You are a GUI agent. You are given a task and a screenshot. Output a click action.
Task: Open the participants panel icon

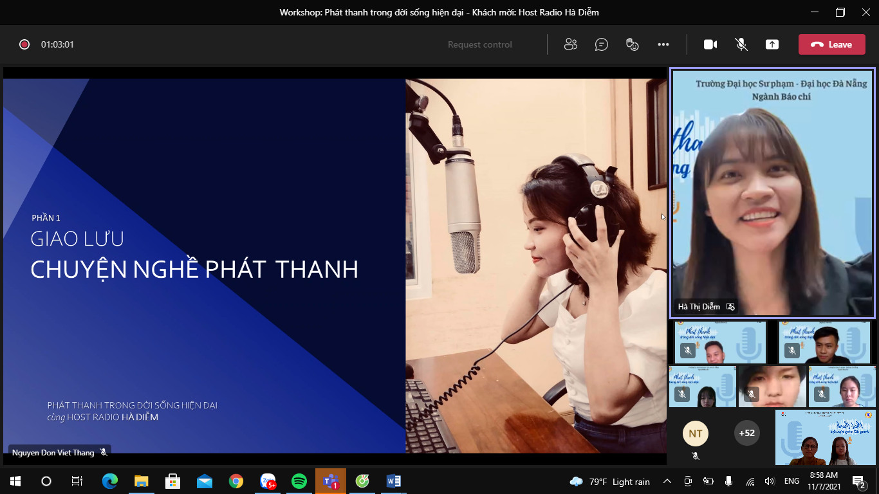(x=570, y=44)
